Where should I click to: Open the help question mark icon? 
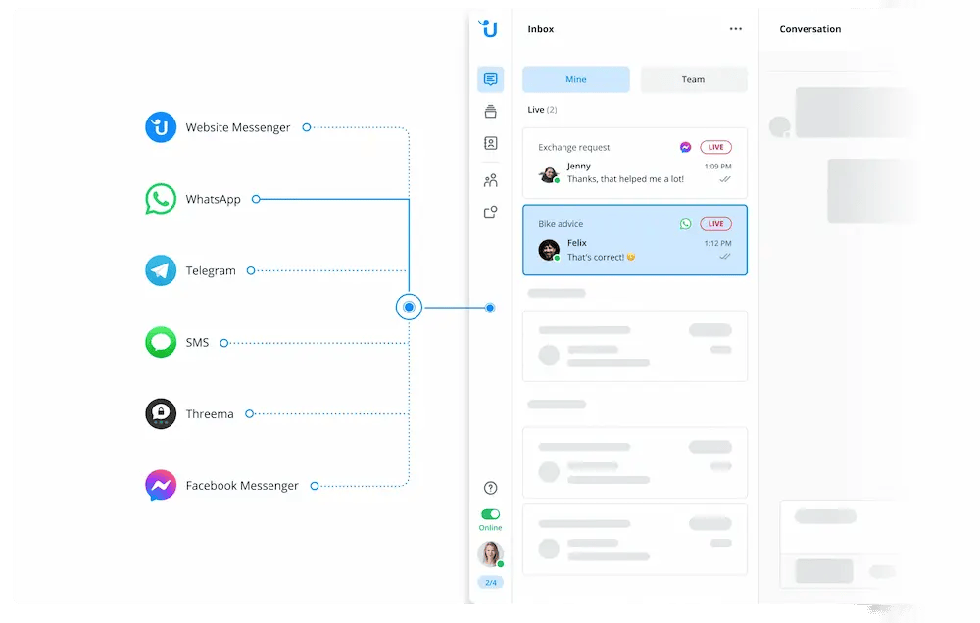(x=491, y=488)
